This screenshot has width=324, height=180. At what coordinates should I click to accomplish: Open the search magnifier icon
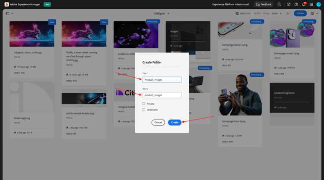(x=279, y=4)
